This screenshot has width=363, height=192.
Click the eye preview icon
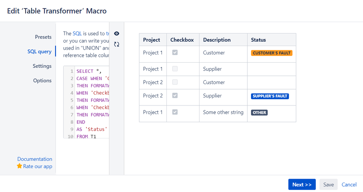117,33
